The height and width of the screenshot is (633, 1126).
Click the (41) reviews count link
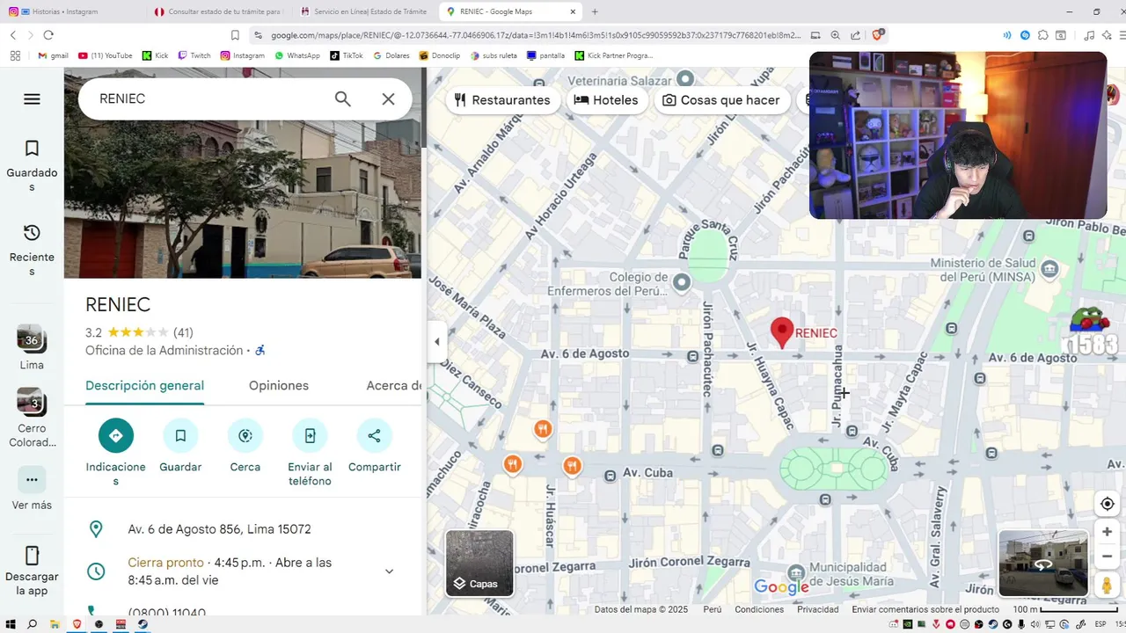[183, 332]
